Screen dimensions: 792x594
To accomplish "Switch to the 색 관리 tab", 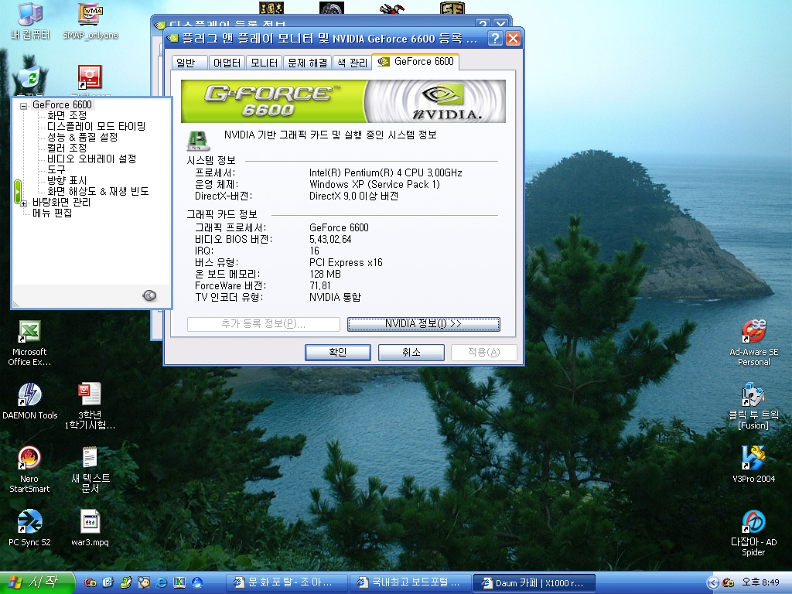I will (x=353, y=63).
